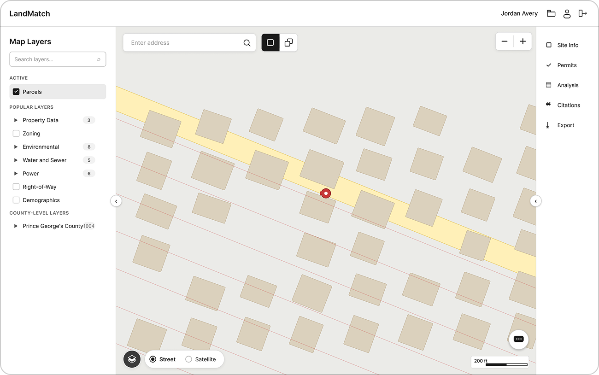Click the Site Info square icon
599x375 pixels.
pos(549,45)
